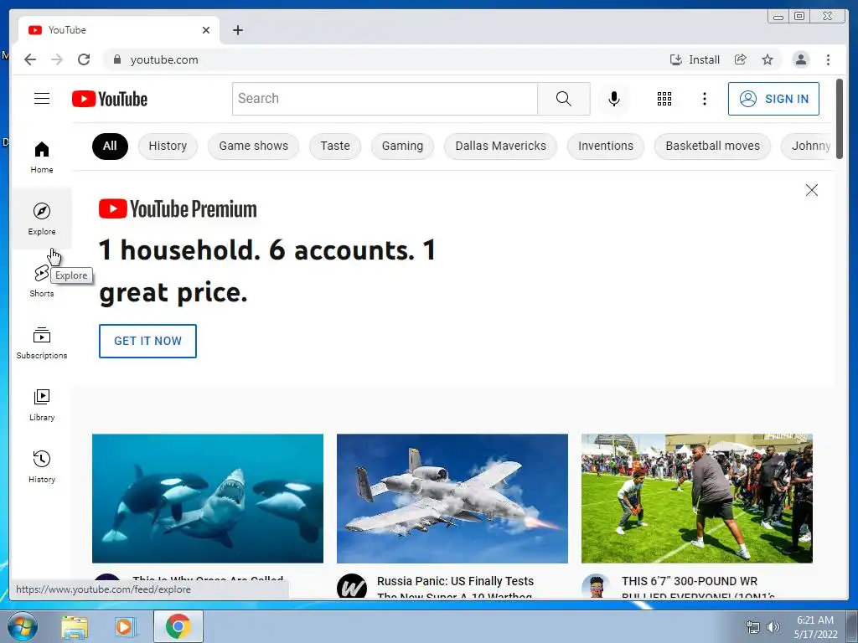Select the Game shows chip

253,146
